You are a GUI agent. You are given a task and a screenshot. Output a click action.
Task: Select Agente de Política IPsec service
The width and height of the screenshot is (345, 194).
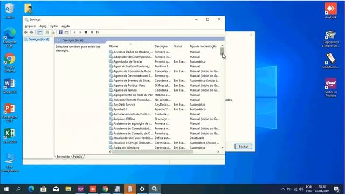coord(164,85)
